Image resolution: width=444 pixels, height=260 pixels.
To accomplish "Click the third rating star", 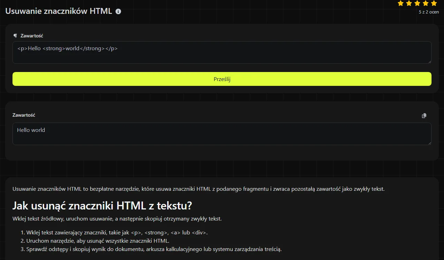I will pyautogui.click(x=417, y=3).
